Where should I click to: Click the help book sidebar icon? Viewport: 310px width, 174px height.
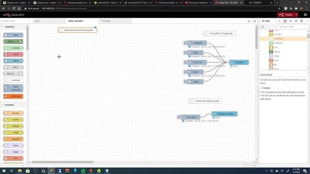(285, 21)
